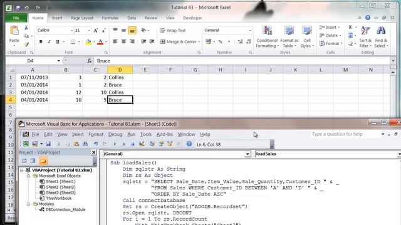This screenshot has width=401, height=225.
Task: Toggle Align Text Left in ribbon
Action: [115, 41]
